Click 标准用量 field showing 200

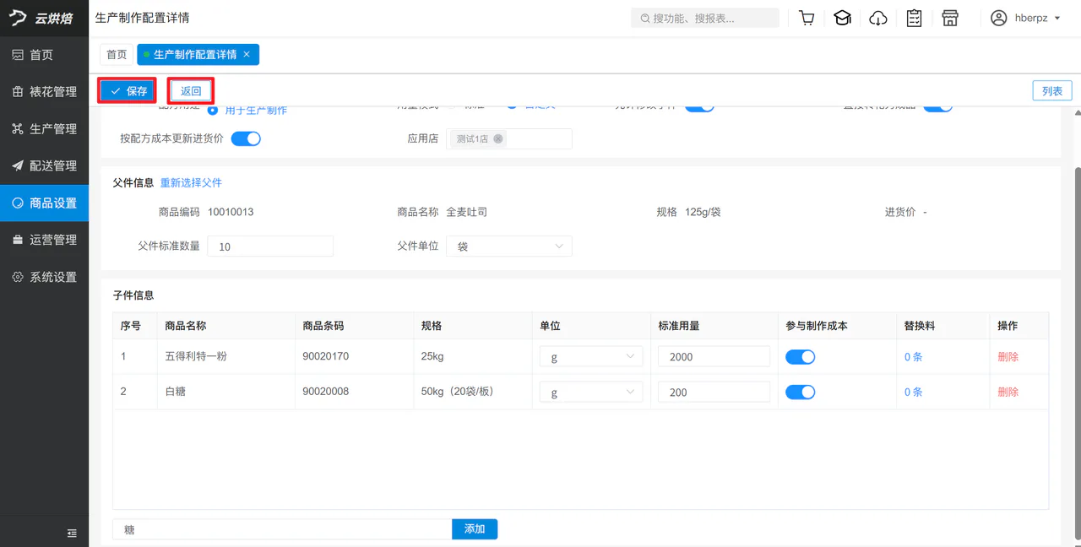coord(714,392)
